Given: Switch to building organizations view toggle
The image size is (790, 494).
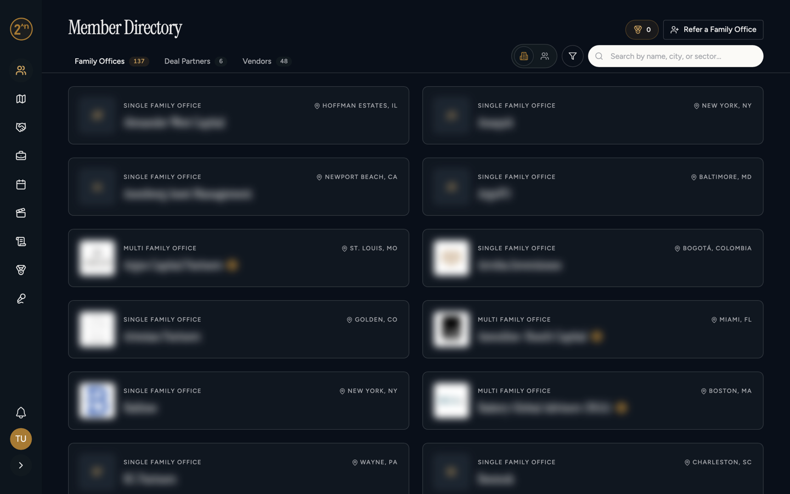Looking at the screenshot, I should (524, 56).
